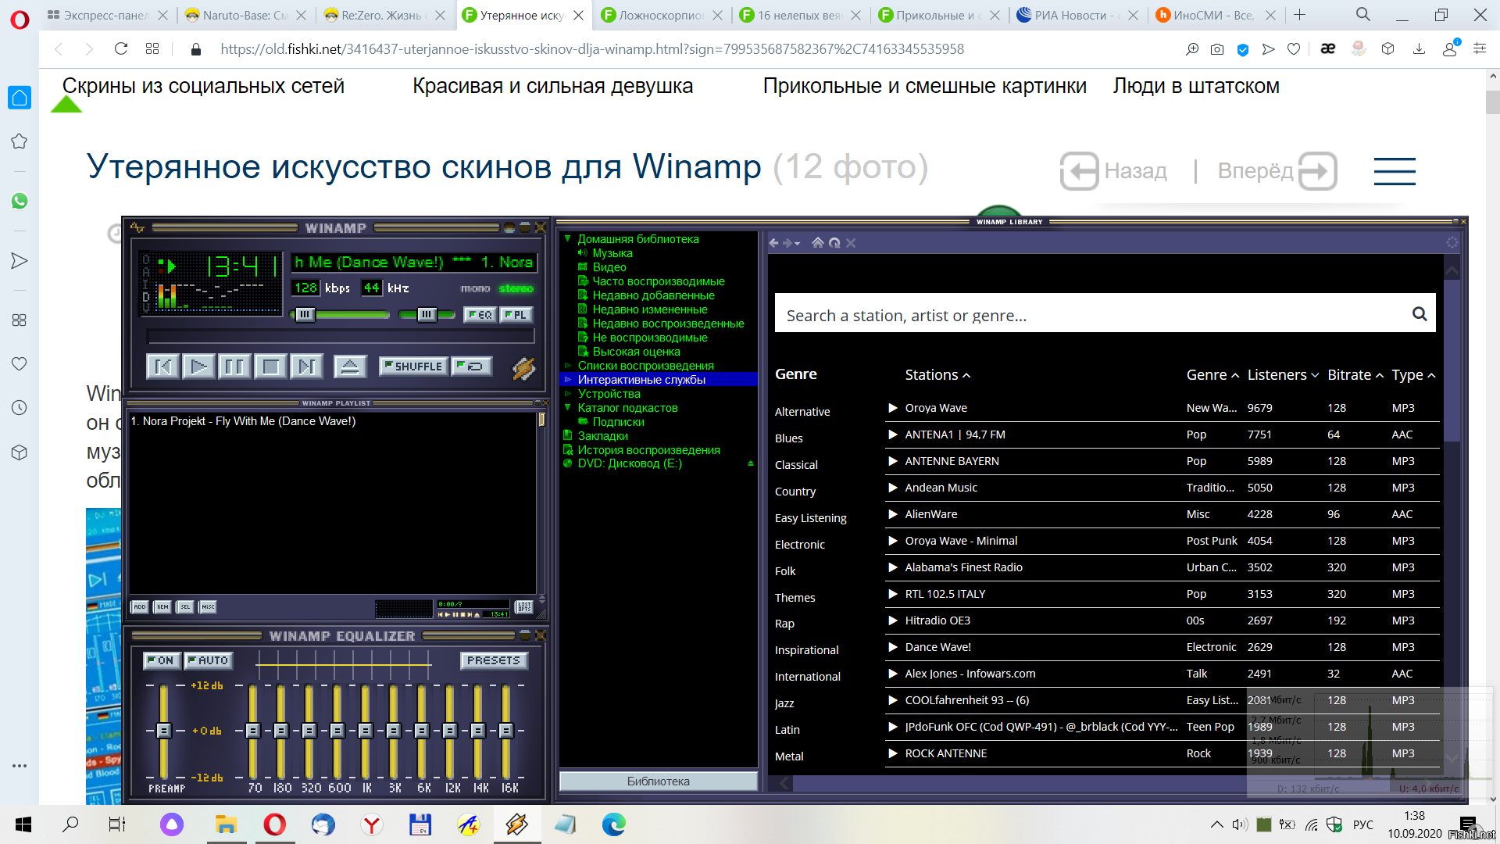Collapse Домашняя библиотека tree node
Image resolution: width=1500 pixels, height=844 pixels.
(x=568, y=239)
